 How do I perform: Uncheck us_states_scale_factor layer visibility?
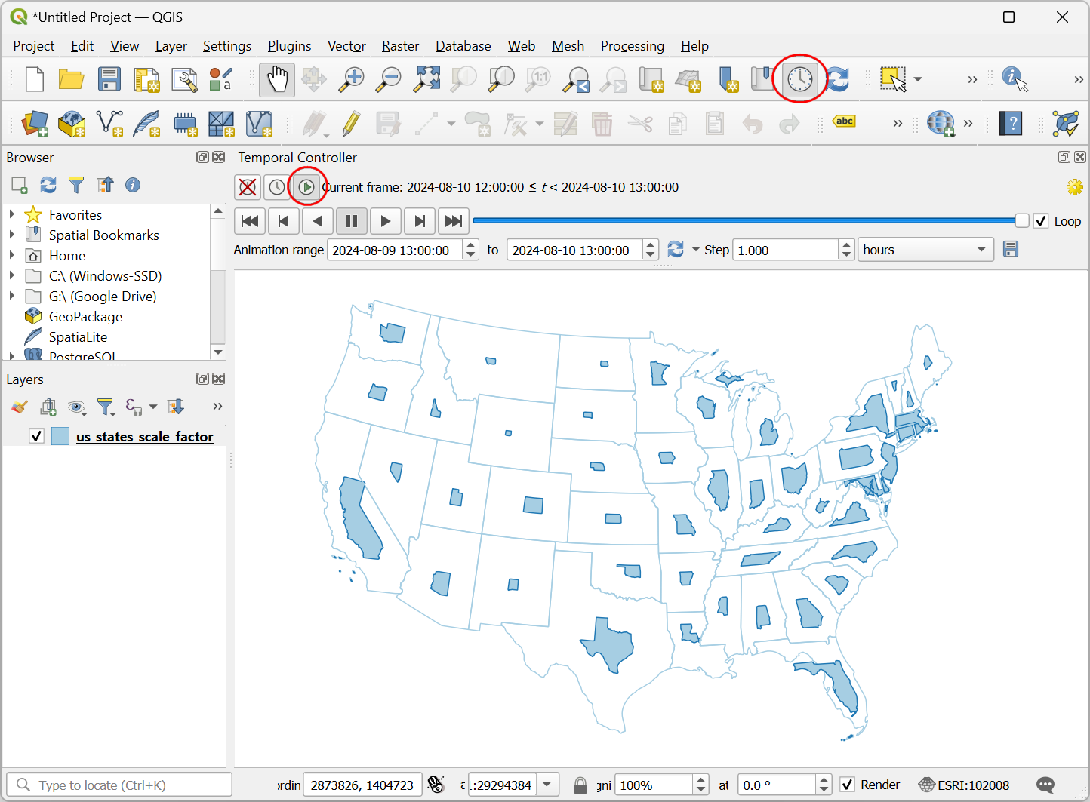point(36,436)
